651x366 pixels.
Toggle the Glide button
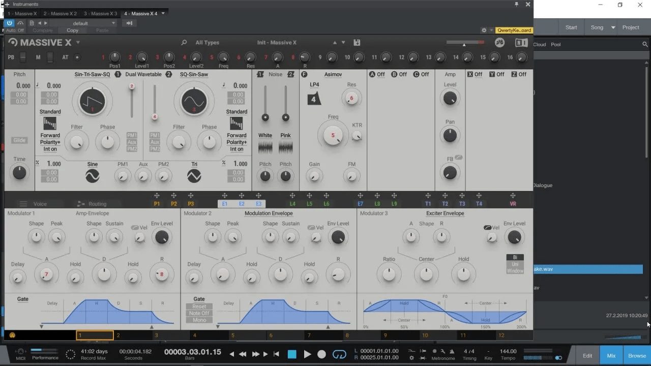[19, 140]
